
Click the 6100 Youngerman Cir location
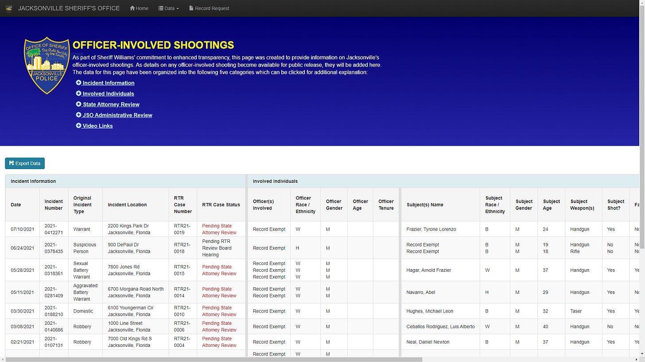point(136,311)
